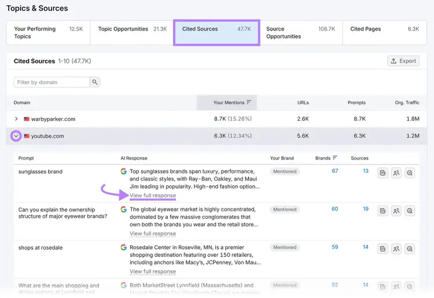The height and width of the screenshot is (298, 434).
Task: Click Mentioned badge for eyewear ownership prompt
Action: coord(285,209)
